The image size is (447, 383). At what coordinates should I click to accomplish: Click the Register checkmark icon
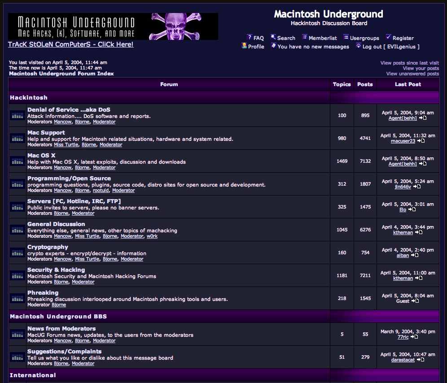388,37
